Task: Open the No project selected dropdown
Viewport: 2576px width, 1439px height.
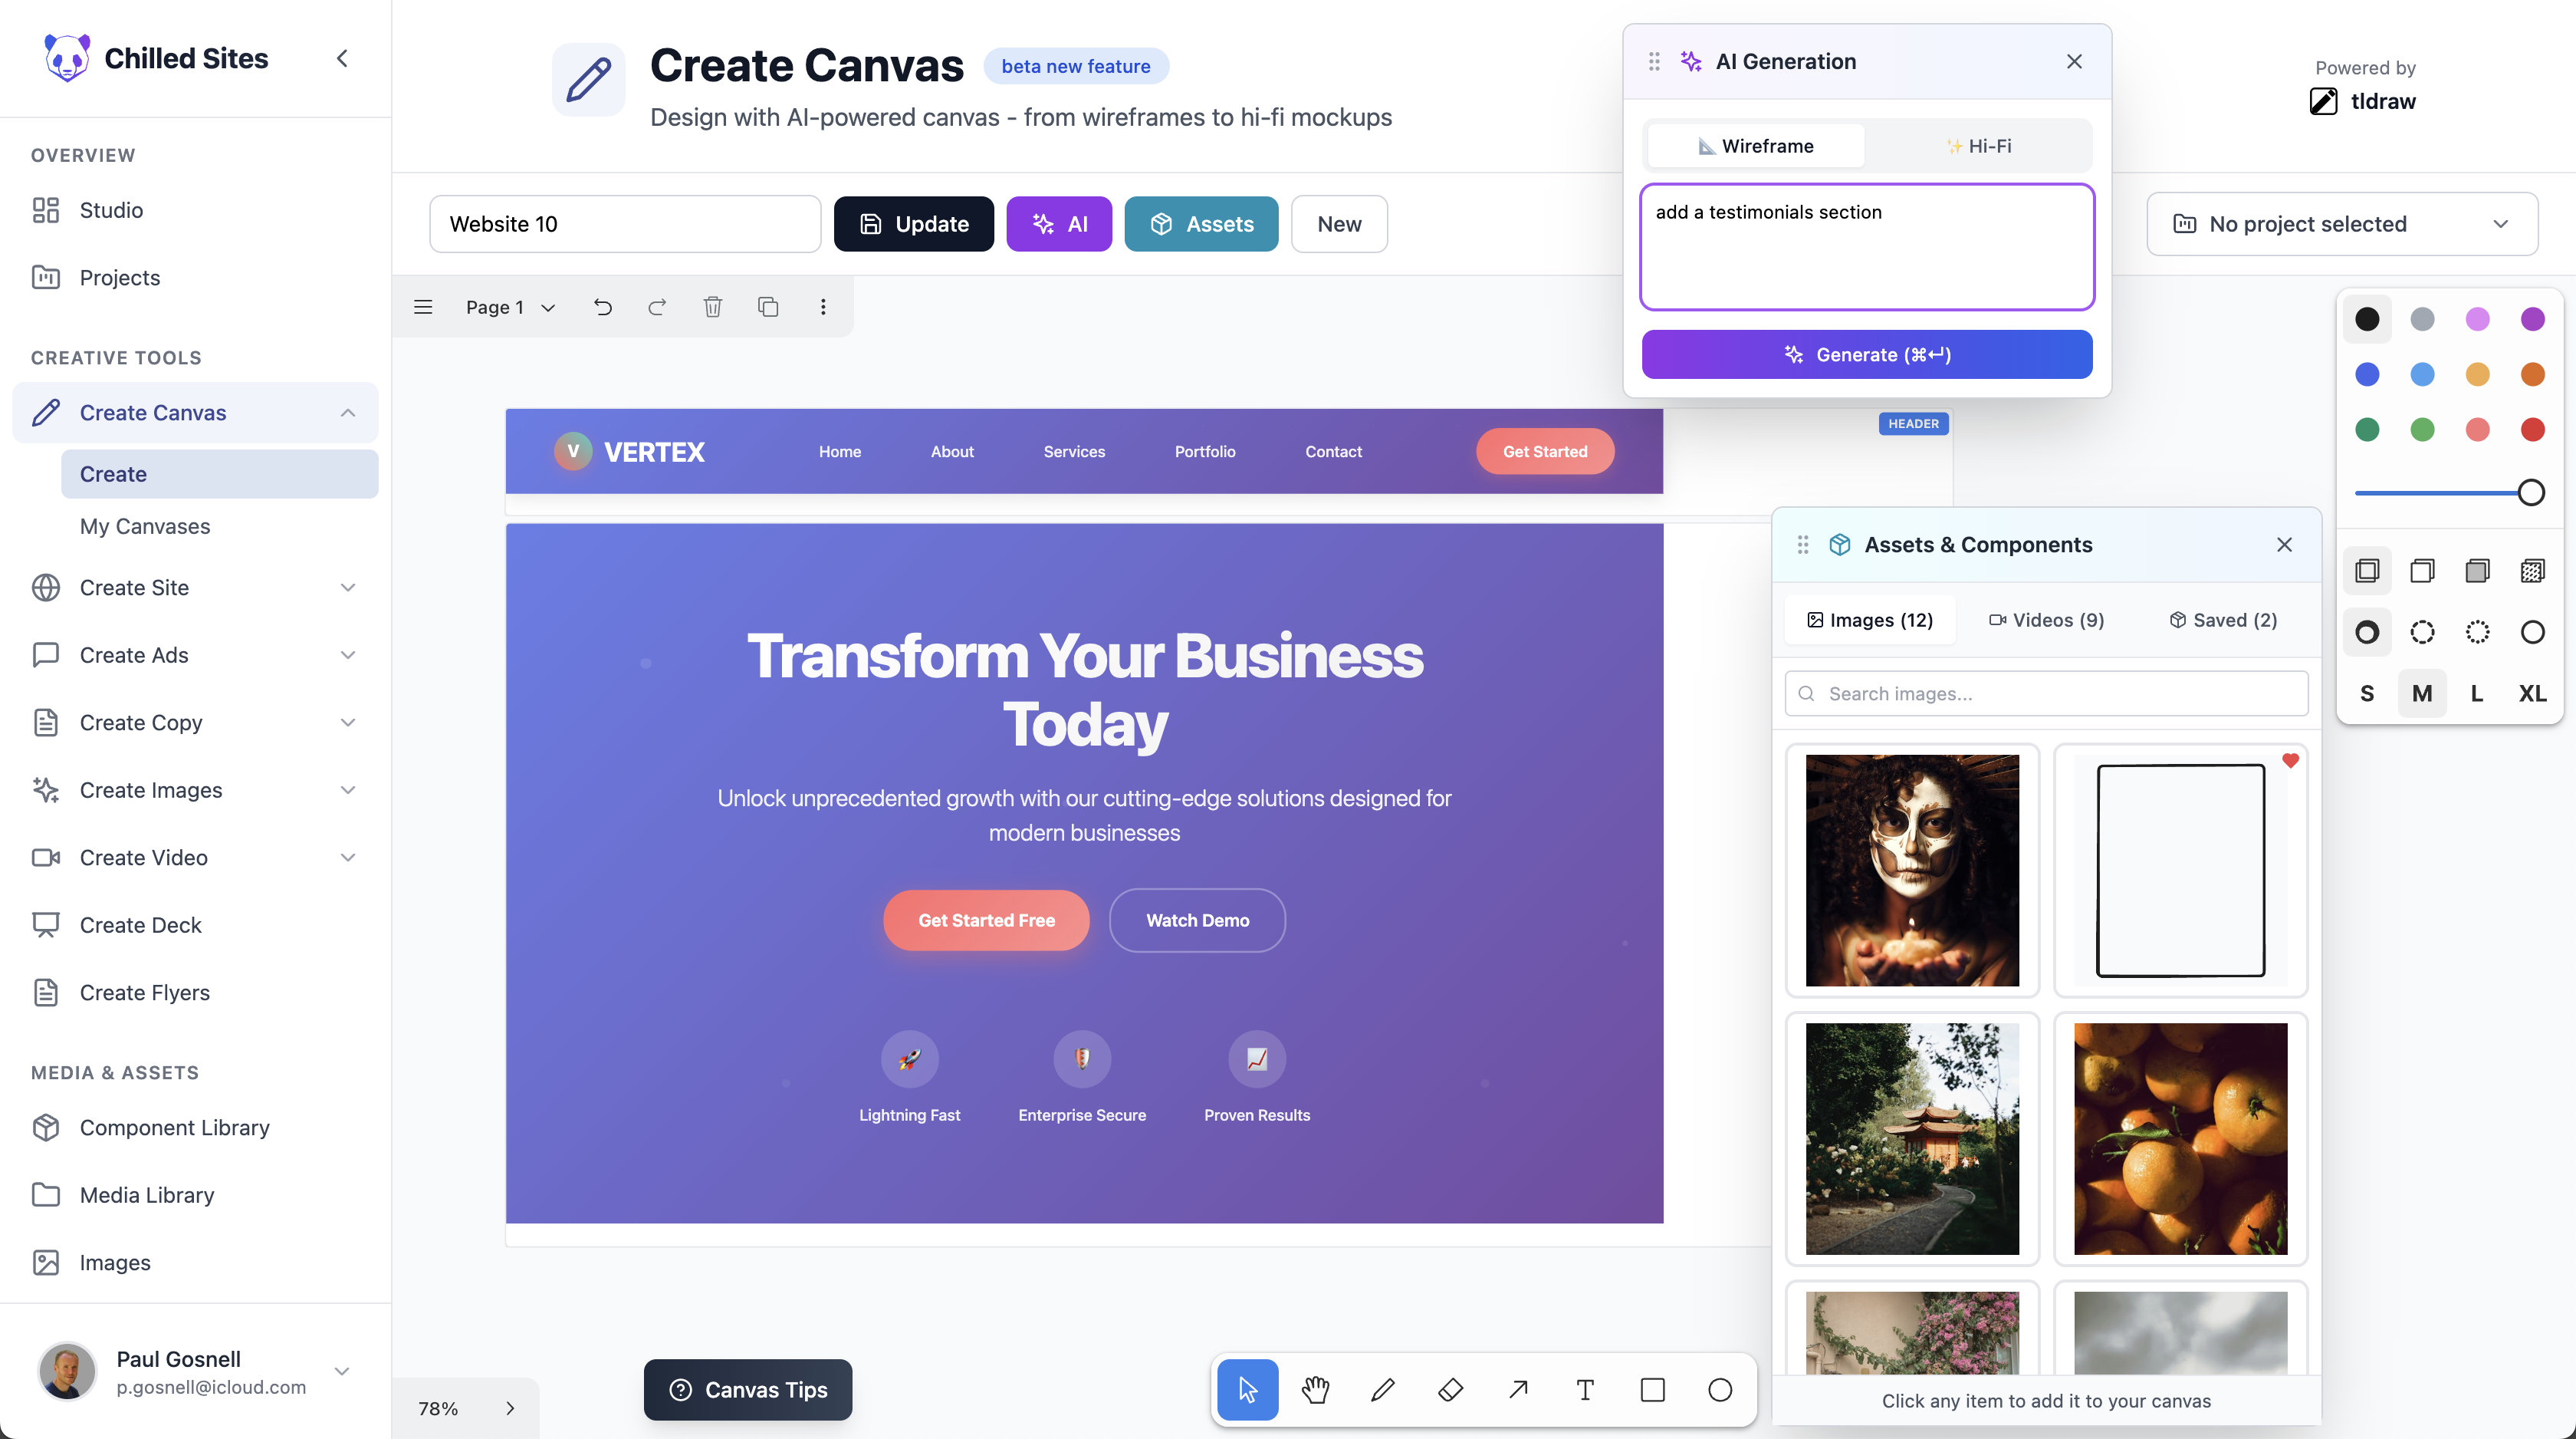Action: coord(2341,224)
